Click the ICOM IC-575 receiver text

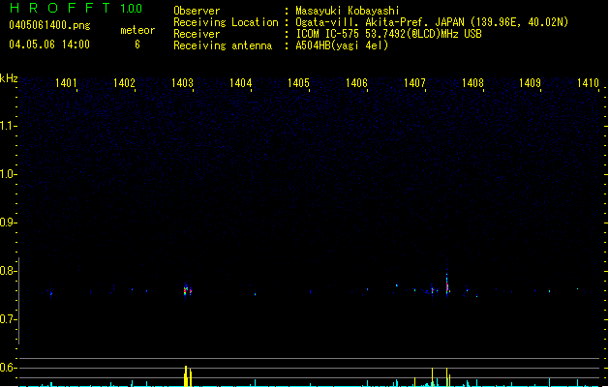[x=388, y=34]
